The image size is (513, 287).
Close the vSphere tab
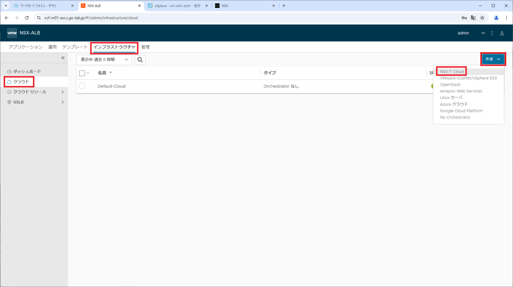click(x=206, y=6)
